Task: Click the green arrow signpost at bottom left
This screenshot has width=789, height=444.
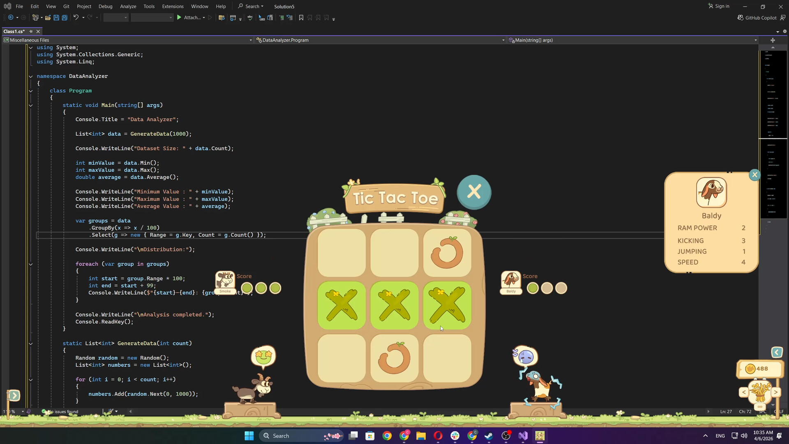Action: coord(14,395)
